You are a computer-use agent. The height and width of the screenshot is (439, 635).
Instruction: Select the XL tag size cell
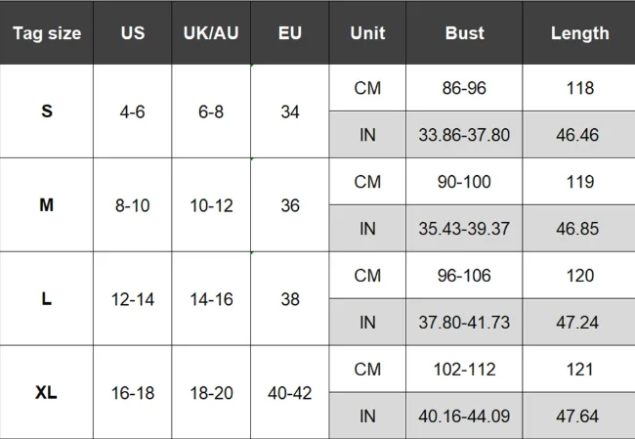(x=47, y=393)
